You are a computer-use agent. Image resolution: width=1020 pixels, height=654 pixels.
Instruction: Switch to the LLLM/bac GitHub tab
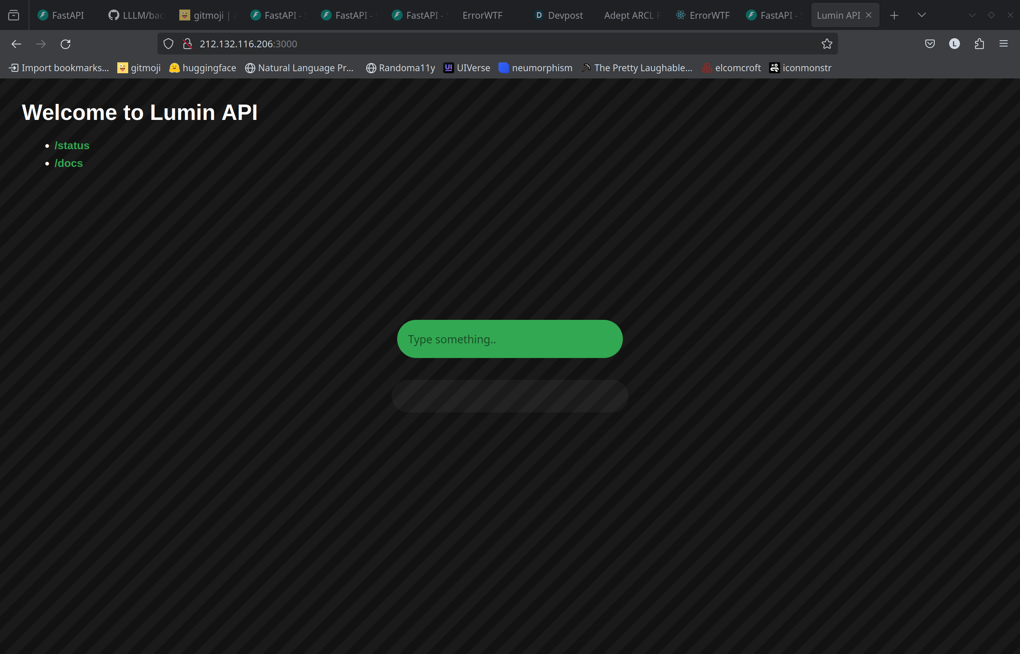tap(136, 15)
